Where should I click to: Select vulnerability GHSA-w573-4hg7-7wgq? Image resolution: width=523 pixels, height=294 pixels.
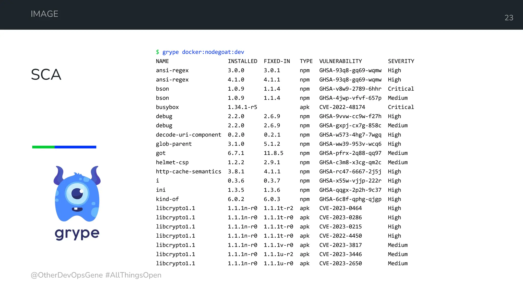(x=350, y=135)
